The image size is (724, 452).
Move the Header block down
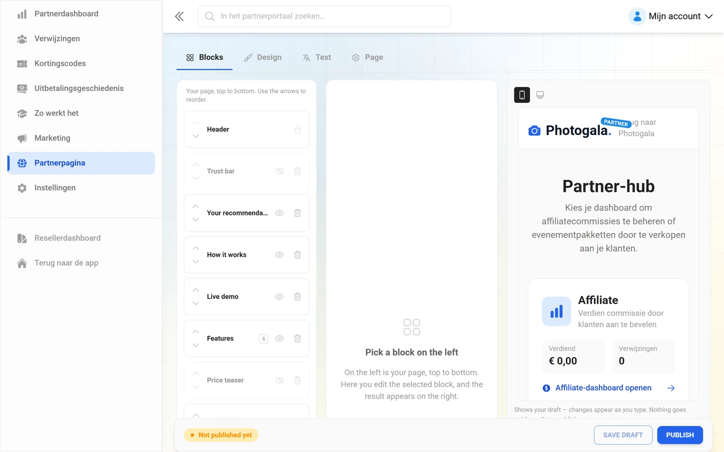(196, 137)
